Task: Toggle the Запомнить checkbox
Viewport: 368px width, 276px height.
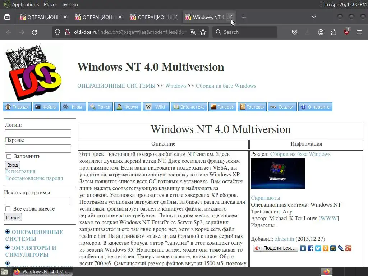Action: 9,156
